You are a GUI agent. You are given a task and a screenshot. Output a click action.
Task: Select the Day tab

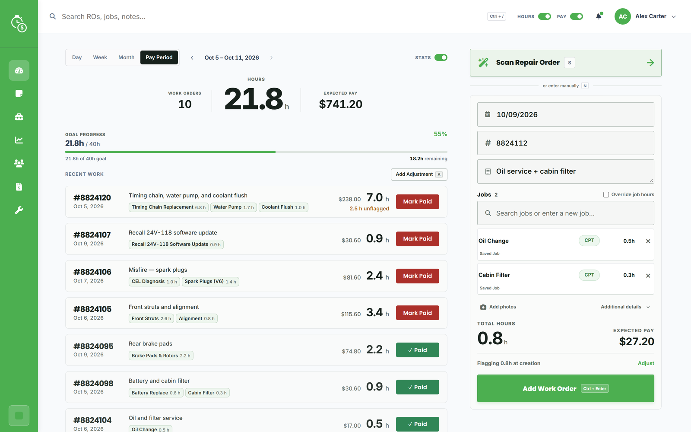coord(77,57)
